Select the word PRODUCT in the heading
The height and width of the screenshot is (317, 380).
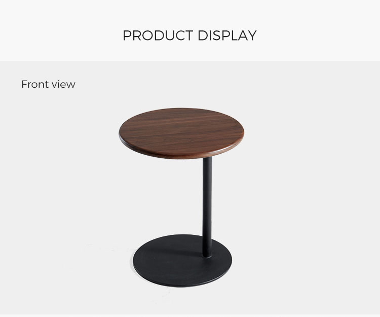pyautogui.click(x=158, y=36)
